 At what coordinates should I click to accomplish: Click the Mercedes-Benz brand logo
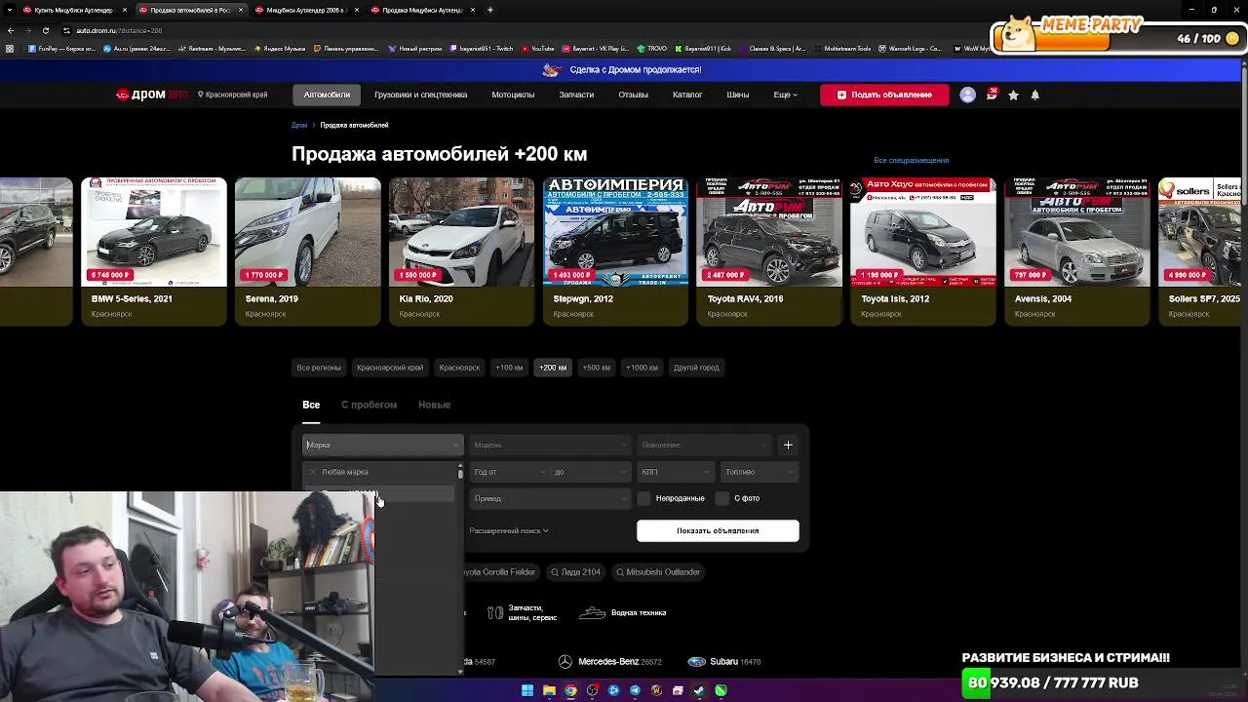(565, 661)
